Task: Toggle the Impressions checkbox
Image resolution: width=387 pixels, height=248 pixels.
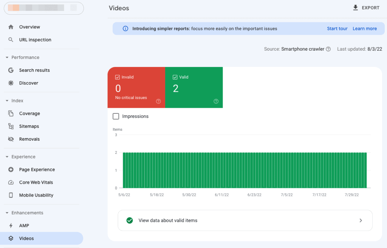Action: pos(116,116)
